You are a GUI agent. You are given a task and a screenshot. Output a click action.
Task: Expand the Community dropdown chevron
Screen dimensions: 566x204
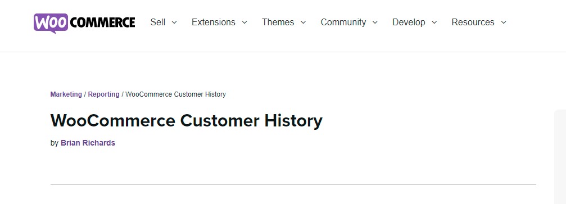pos(375,22)
